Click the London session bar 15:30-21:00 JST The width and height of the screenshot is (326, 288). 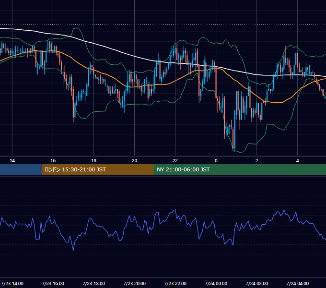tap(98, 169)
